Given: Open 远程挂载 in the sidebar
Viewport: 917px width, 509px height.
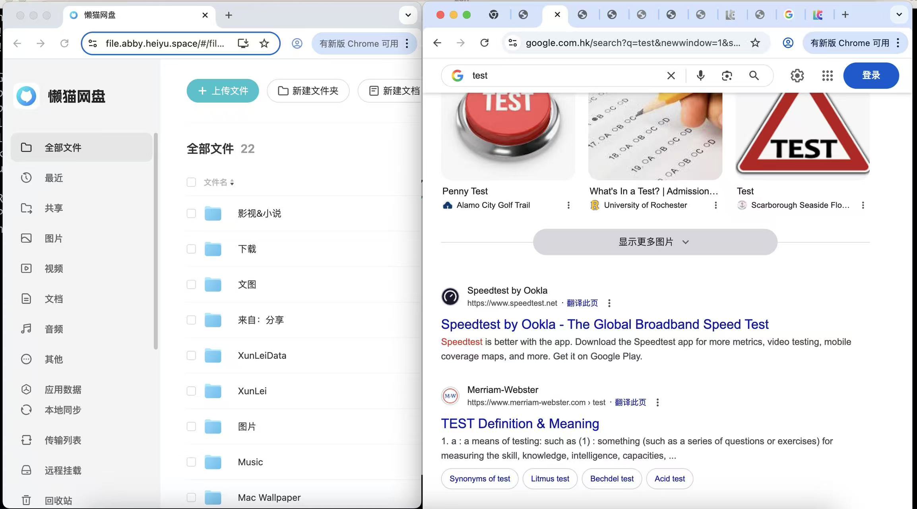Looking at the screenshot, I should (x=81, y=470).
